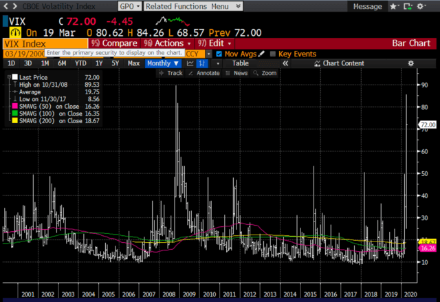The height and width of the screenshot is (302, 440).
Task: Click the Table button
Action: point(241,63)
